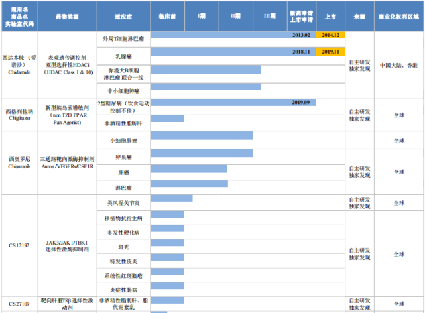Viewport: 425px width, 313px height.
Task: Click the 2019.09 date label
Action: pos(300,102)
